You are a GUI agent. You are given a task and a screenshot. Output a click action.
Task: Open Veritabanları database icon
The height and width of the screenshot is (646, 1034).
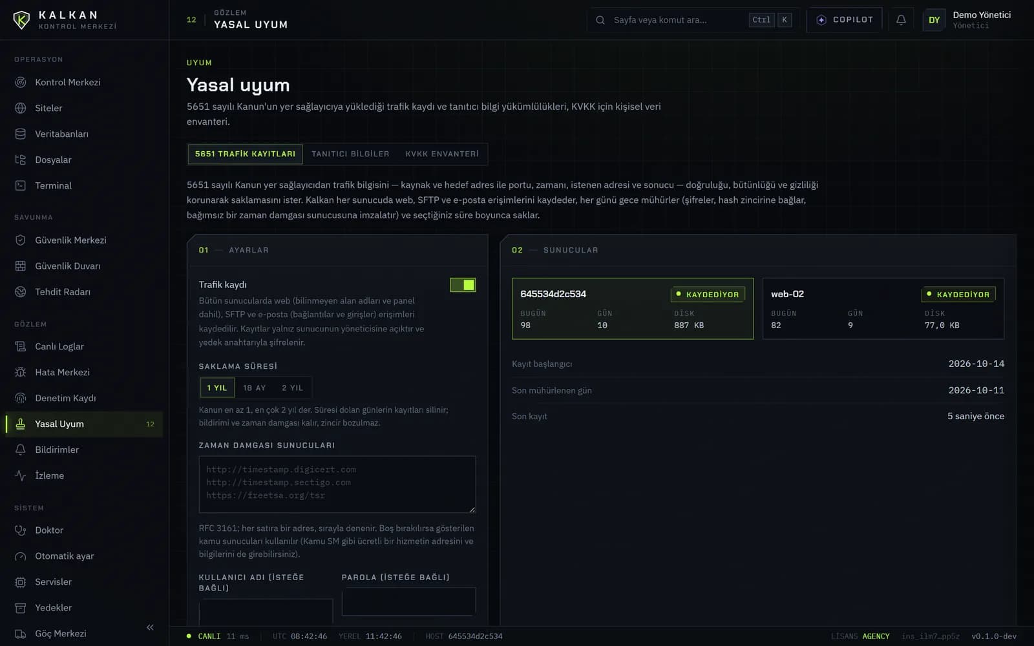point(21,134)
